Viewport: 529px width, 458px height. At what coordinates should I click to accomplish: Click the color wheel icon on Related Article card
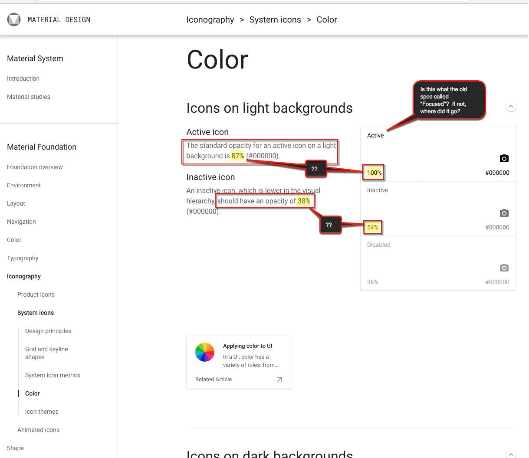[204, 352]
